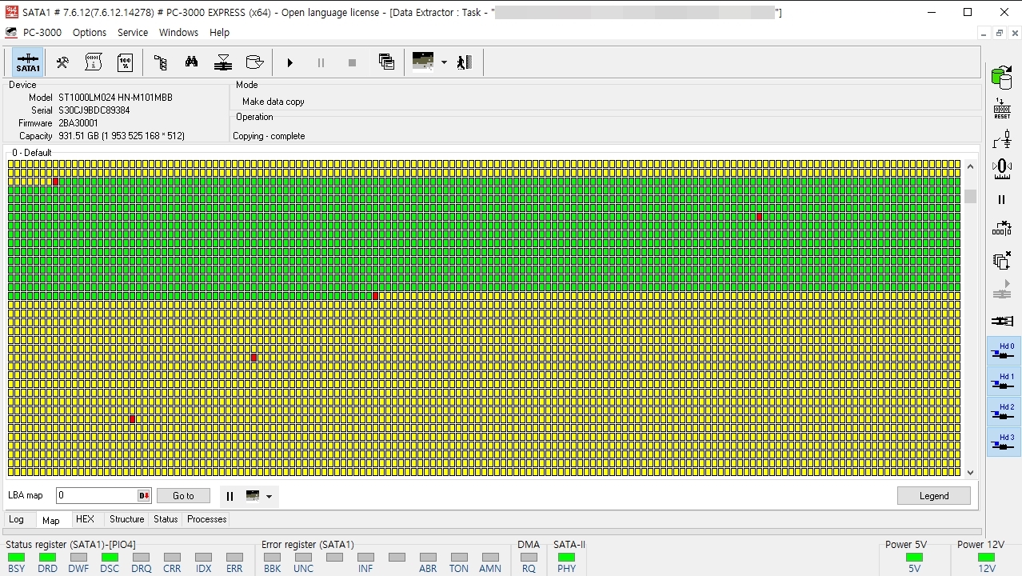Open the Service menu
Screen dimensions: 1022x576
coord(133,33)
